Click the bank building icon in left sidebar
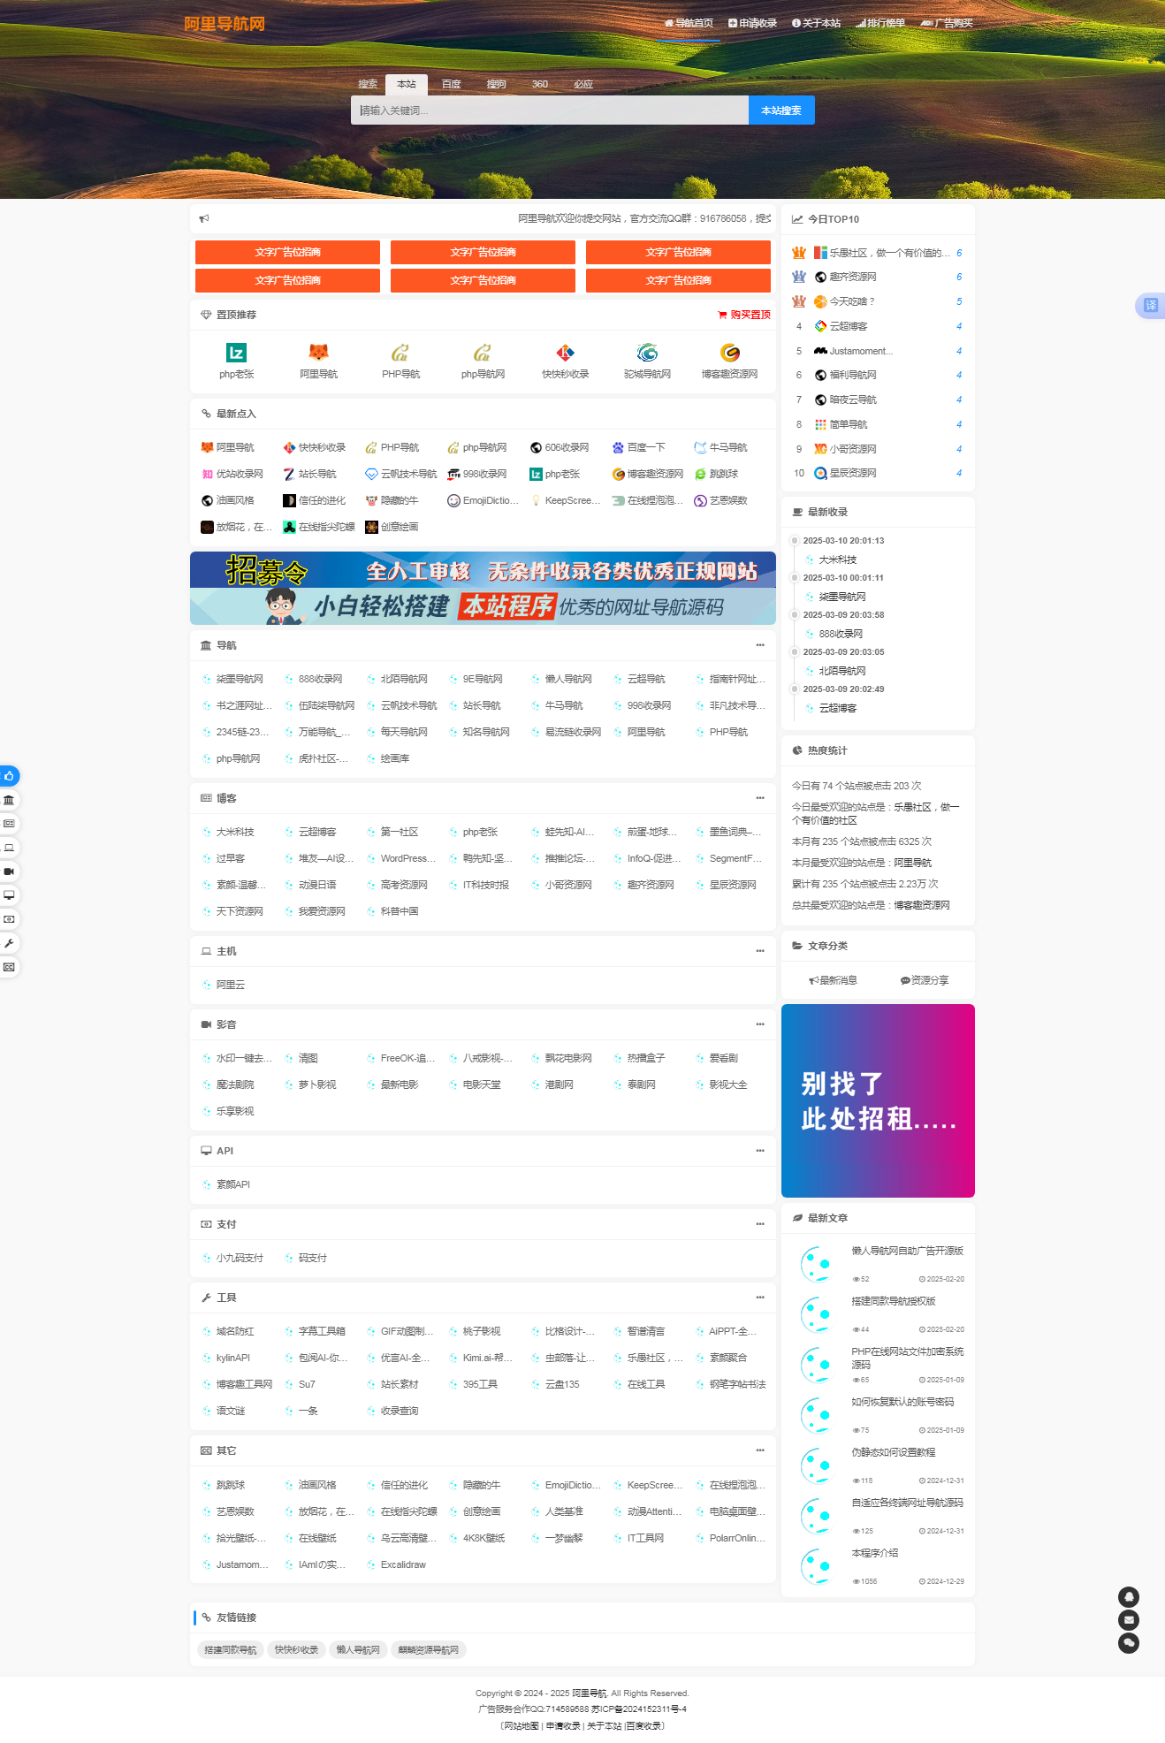Viewport: 1165px width, 1743px height. (x=9, y=800)
